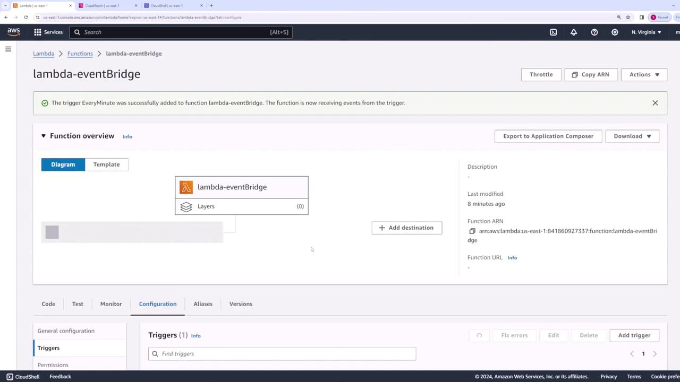
Task: Dismiss the trigger success banner
Action: pos(655,103)
